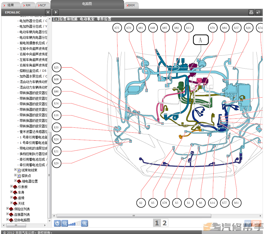Click connector label A25 in diagram

tap(56, 67)
